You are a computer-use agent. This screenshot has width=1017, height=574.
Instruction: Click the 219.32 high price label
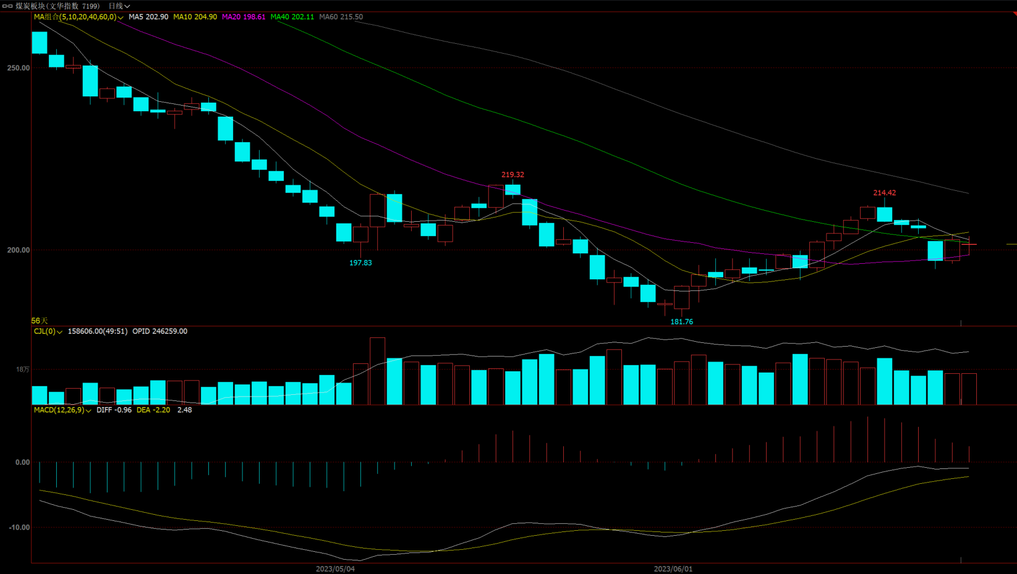(x=513, y=175)
